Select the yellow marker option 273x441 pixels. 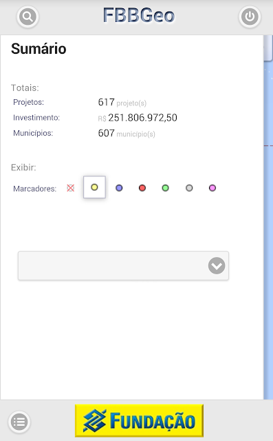(94, 187)
